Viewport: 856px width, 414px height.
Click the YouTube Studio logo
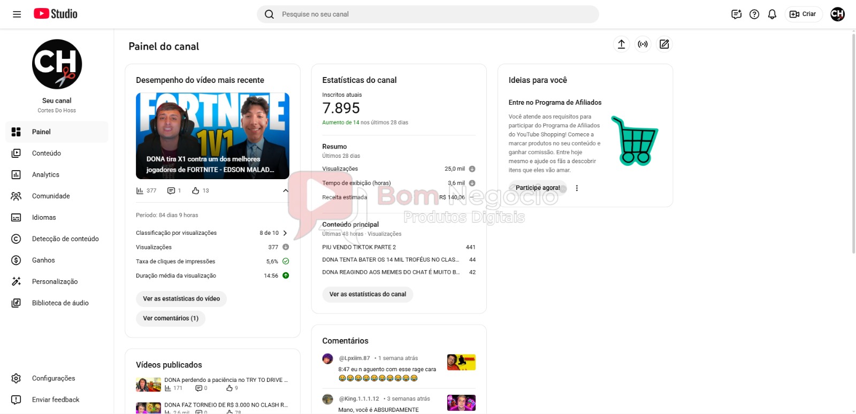[x=56, y=14]
